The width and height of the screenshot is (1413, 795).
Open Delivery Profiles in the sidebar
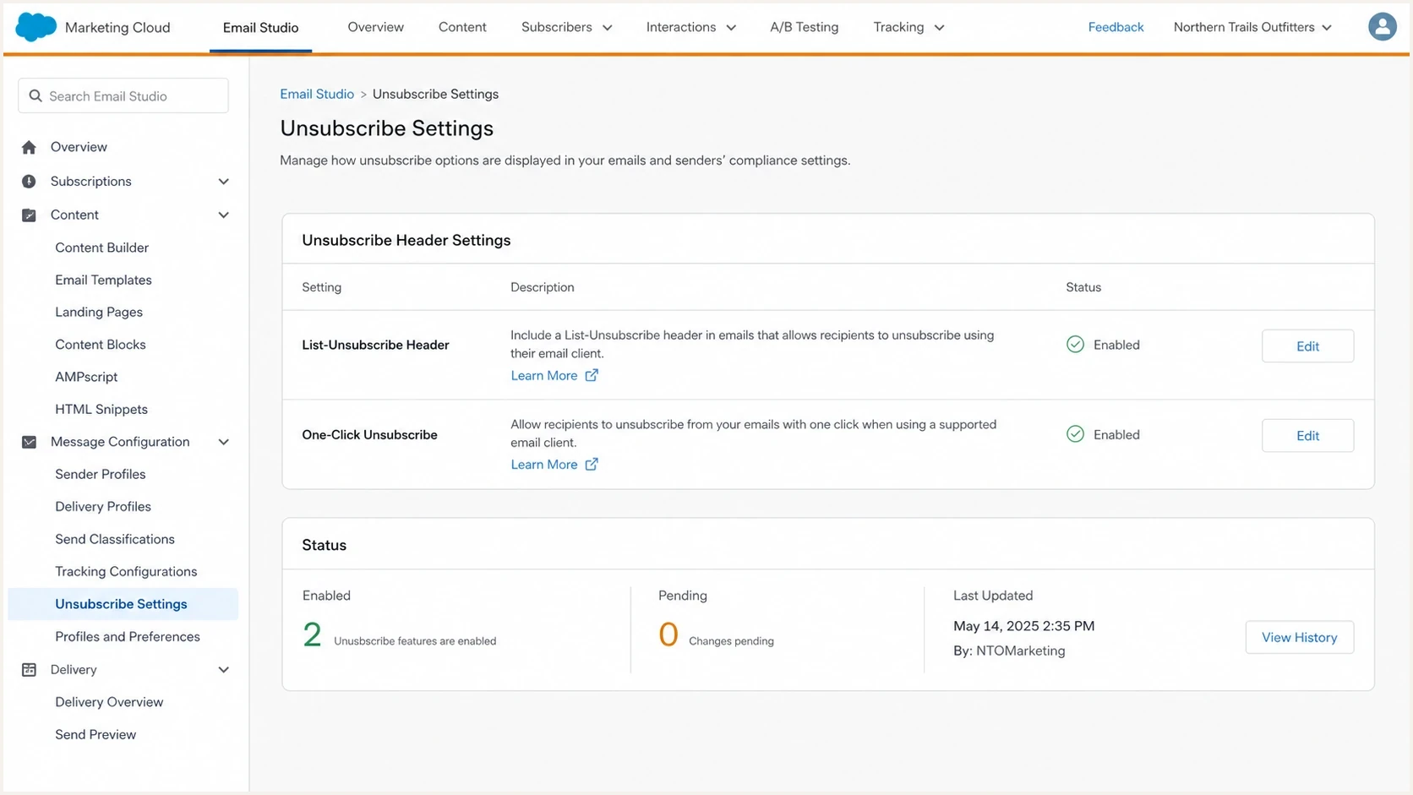[x=103, y=507]
